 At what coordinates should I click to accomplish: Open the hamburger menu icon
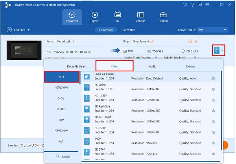[207, 5]
